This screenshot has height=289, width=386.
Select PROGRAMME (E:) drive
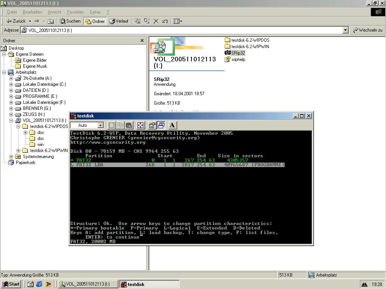pos(40,96)
